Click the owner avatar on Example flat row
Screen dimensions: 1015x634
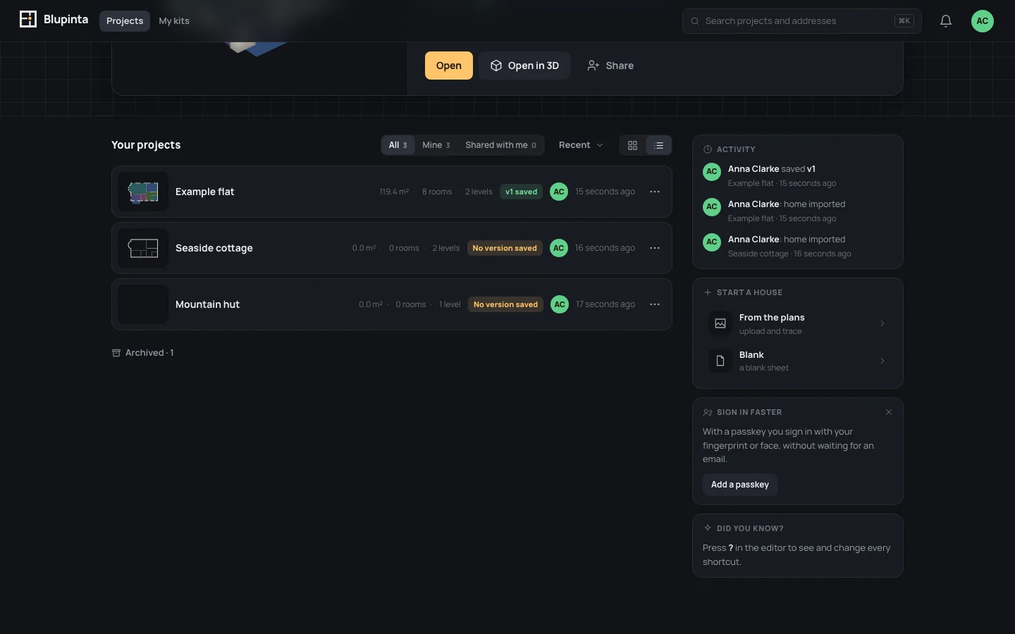[x=559, y=192]
